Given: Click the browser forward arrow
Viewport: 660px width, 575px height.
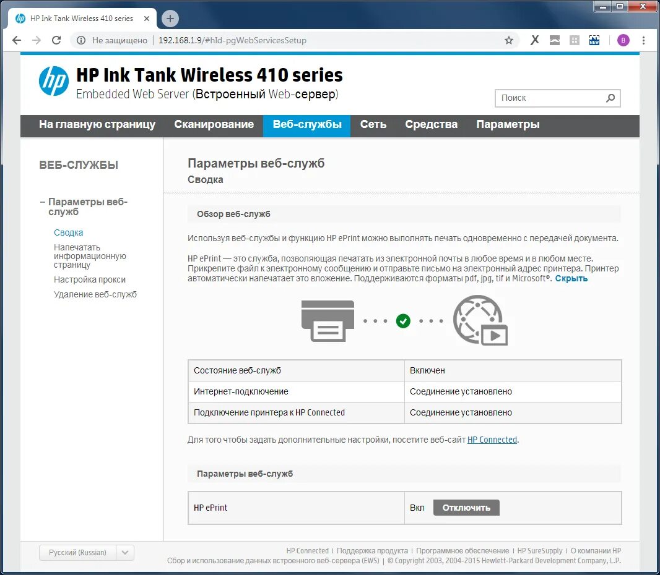Looking at the screenshot, I should tap(37, 40).
